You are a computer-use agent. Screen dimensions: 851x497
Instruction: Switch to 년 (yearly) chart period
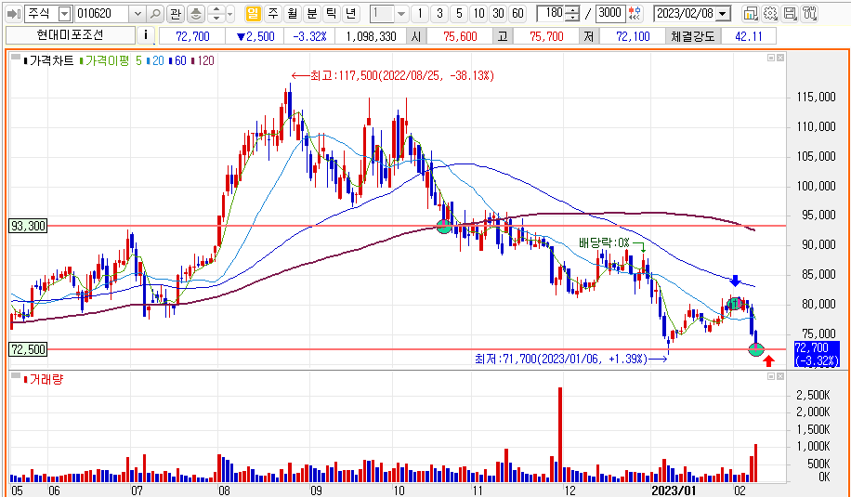click(350, 14)
